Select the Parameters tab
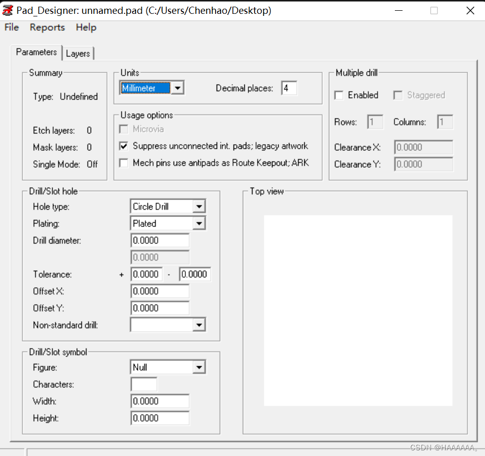Viewport: 485px width, 456px height. click(36, 52)
